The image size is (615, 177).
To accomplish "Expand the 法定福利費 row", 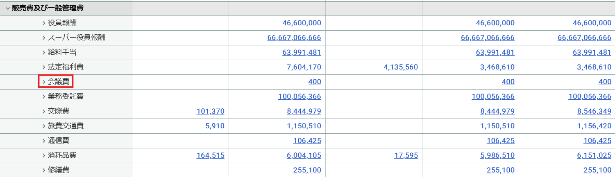I will click(x=44, y=67).
